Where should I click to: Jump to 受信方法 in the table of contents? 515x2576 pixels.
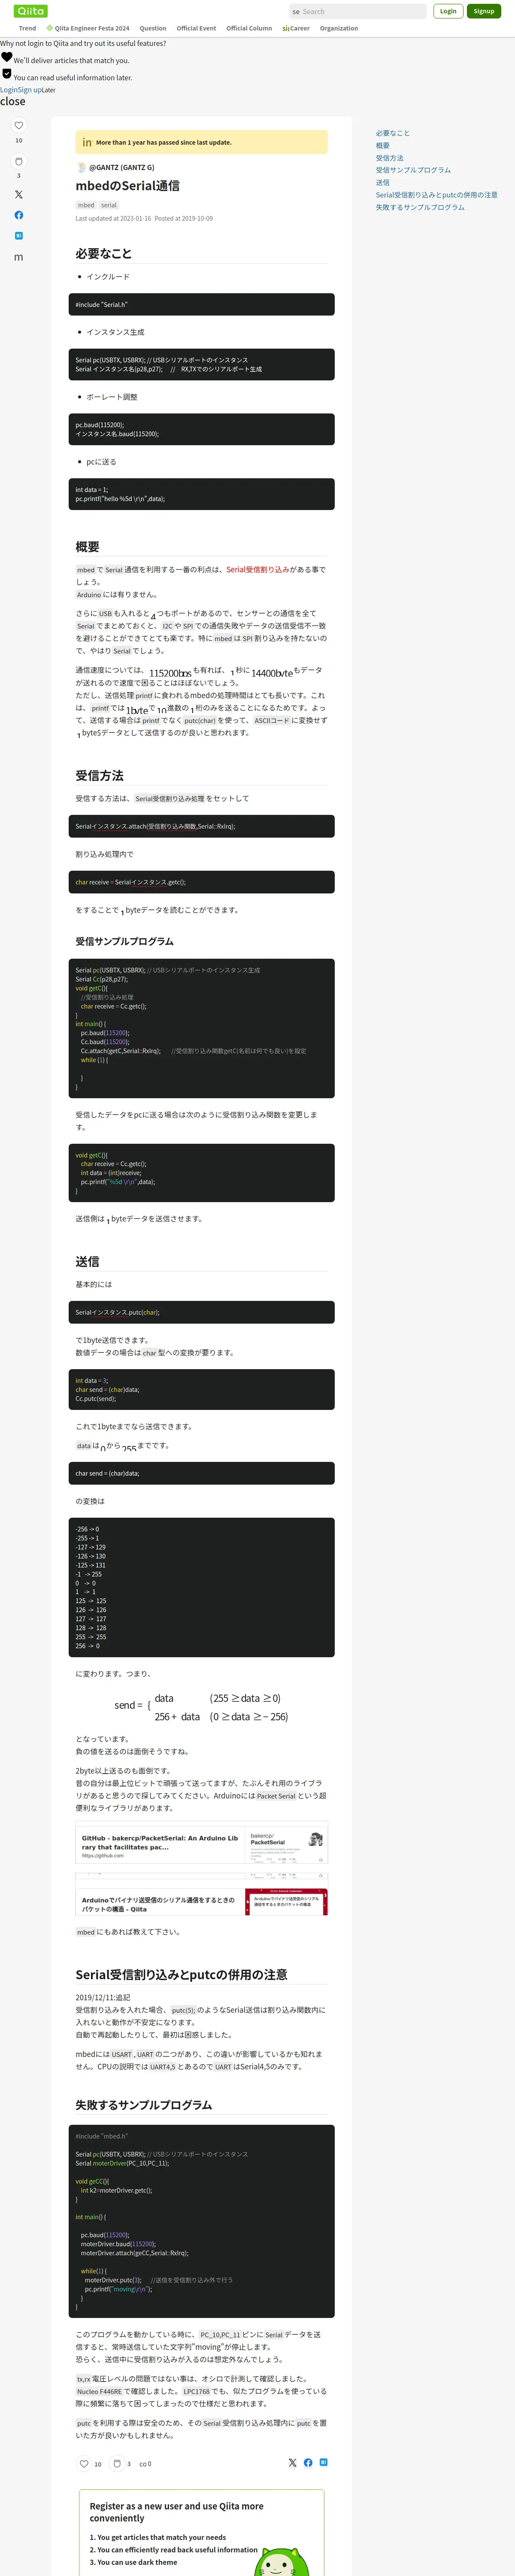pyautogui.click(x=390, y=158)
